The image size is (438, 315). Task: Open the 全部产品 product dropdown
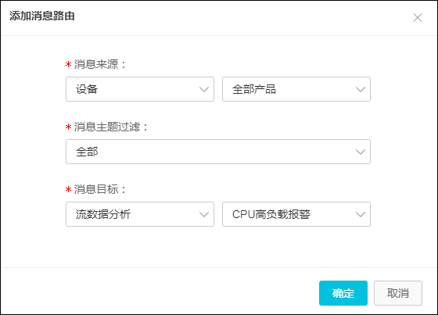click(x=296, y=89)
